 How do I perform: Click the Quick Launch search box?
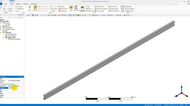click(x=178, y=4)
